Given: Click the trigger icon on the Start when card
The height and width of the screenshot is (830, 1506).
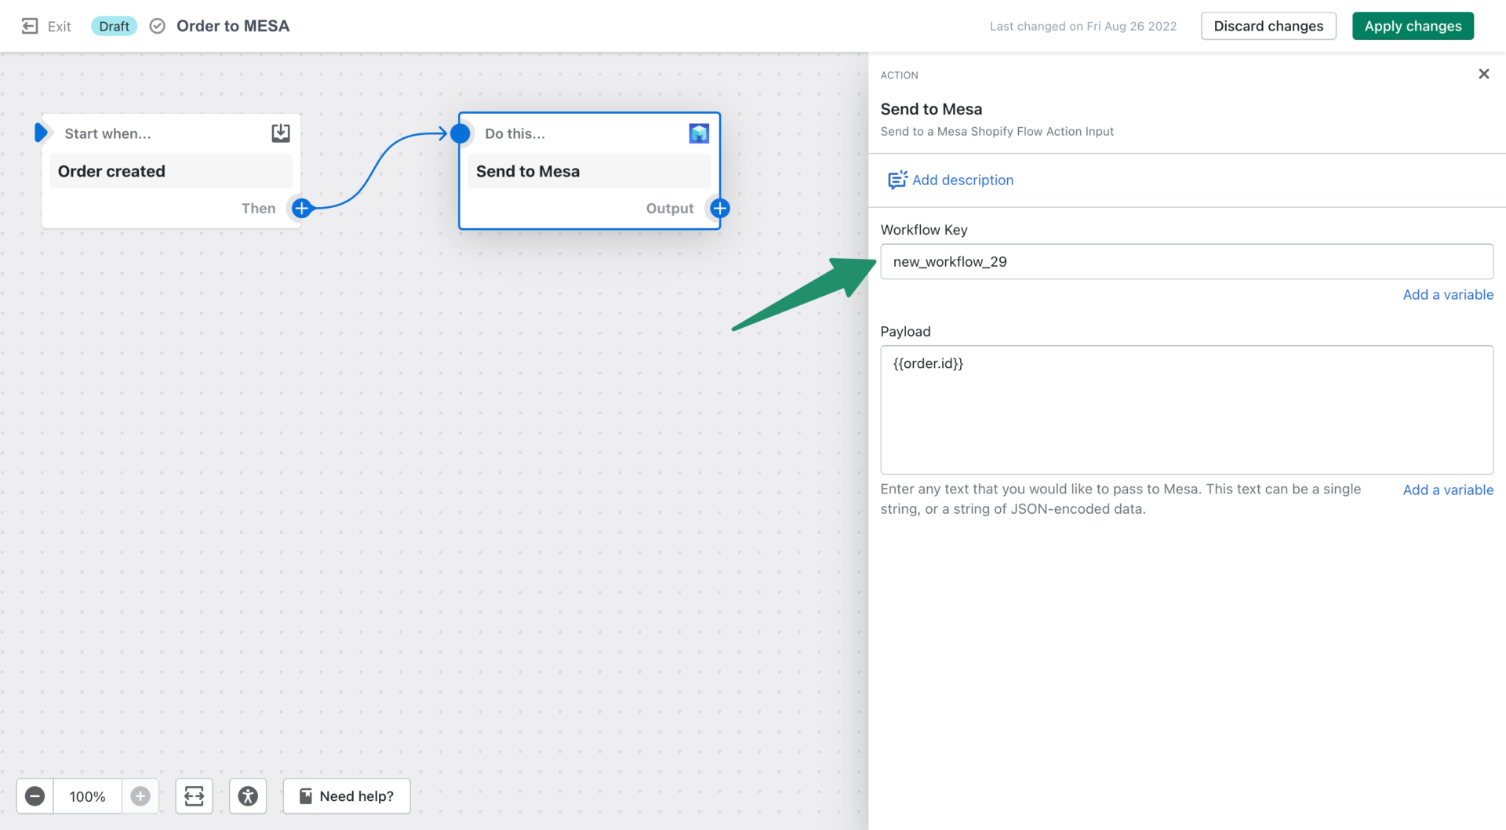Looking at the screenshot, I should [280, 133].
